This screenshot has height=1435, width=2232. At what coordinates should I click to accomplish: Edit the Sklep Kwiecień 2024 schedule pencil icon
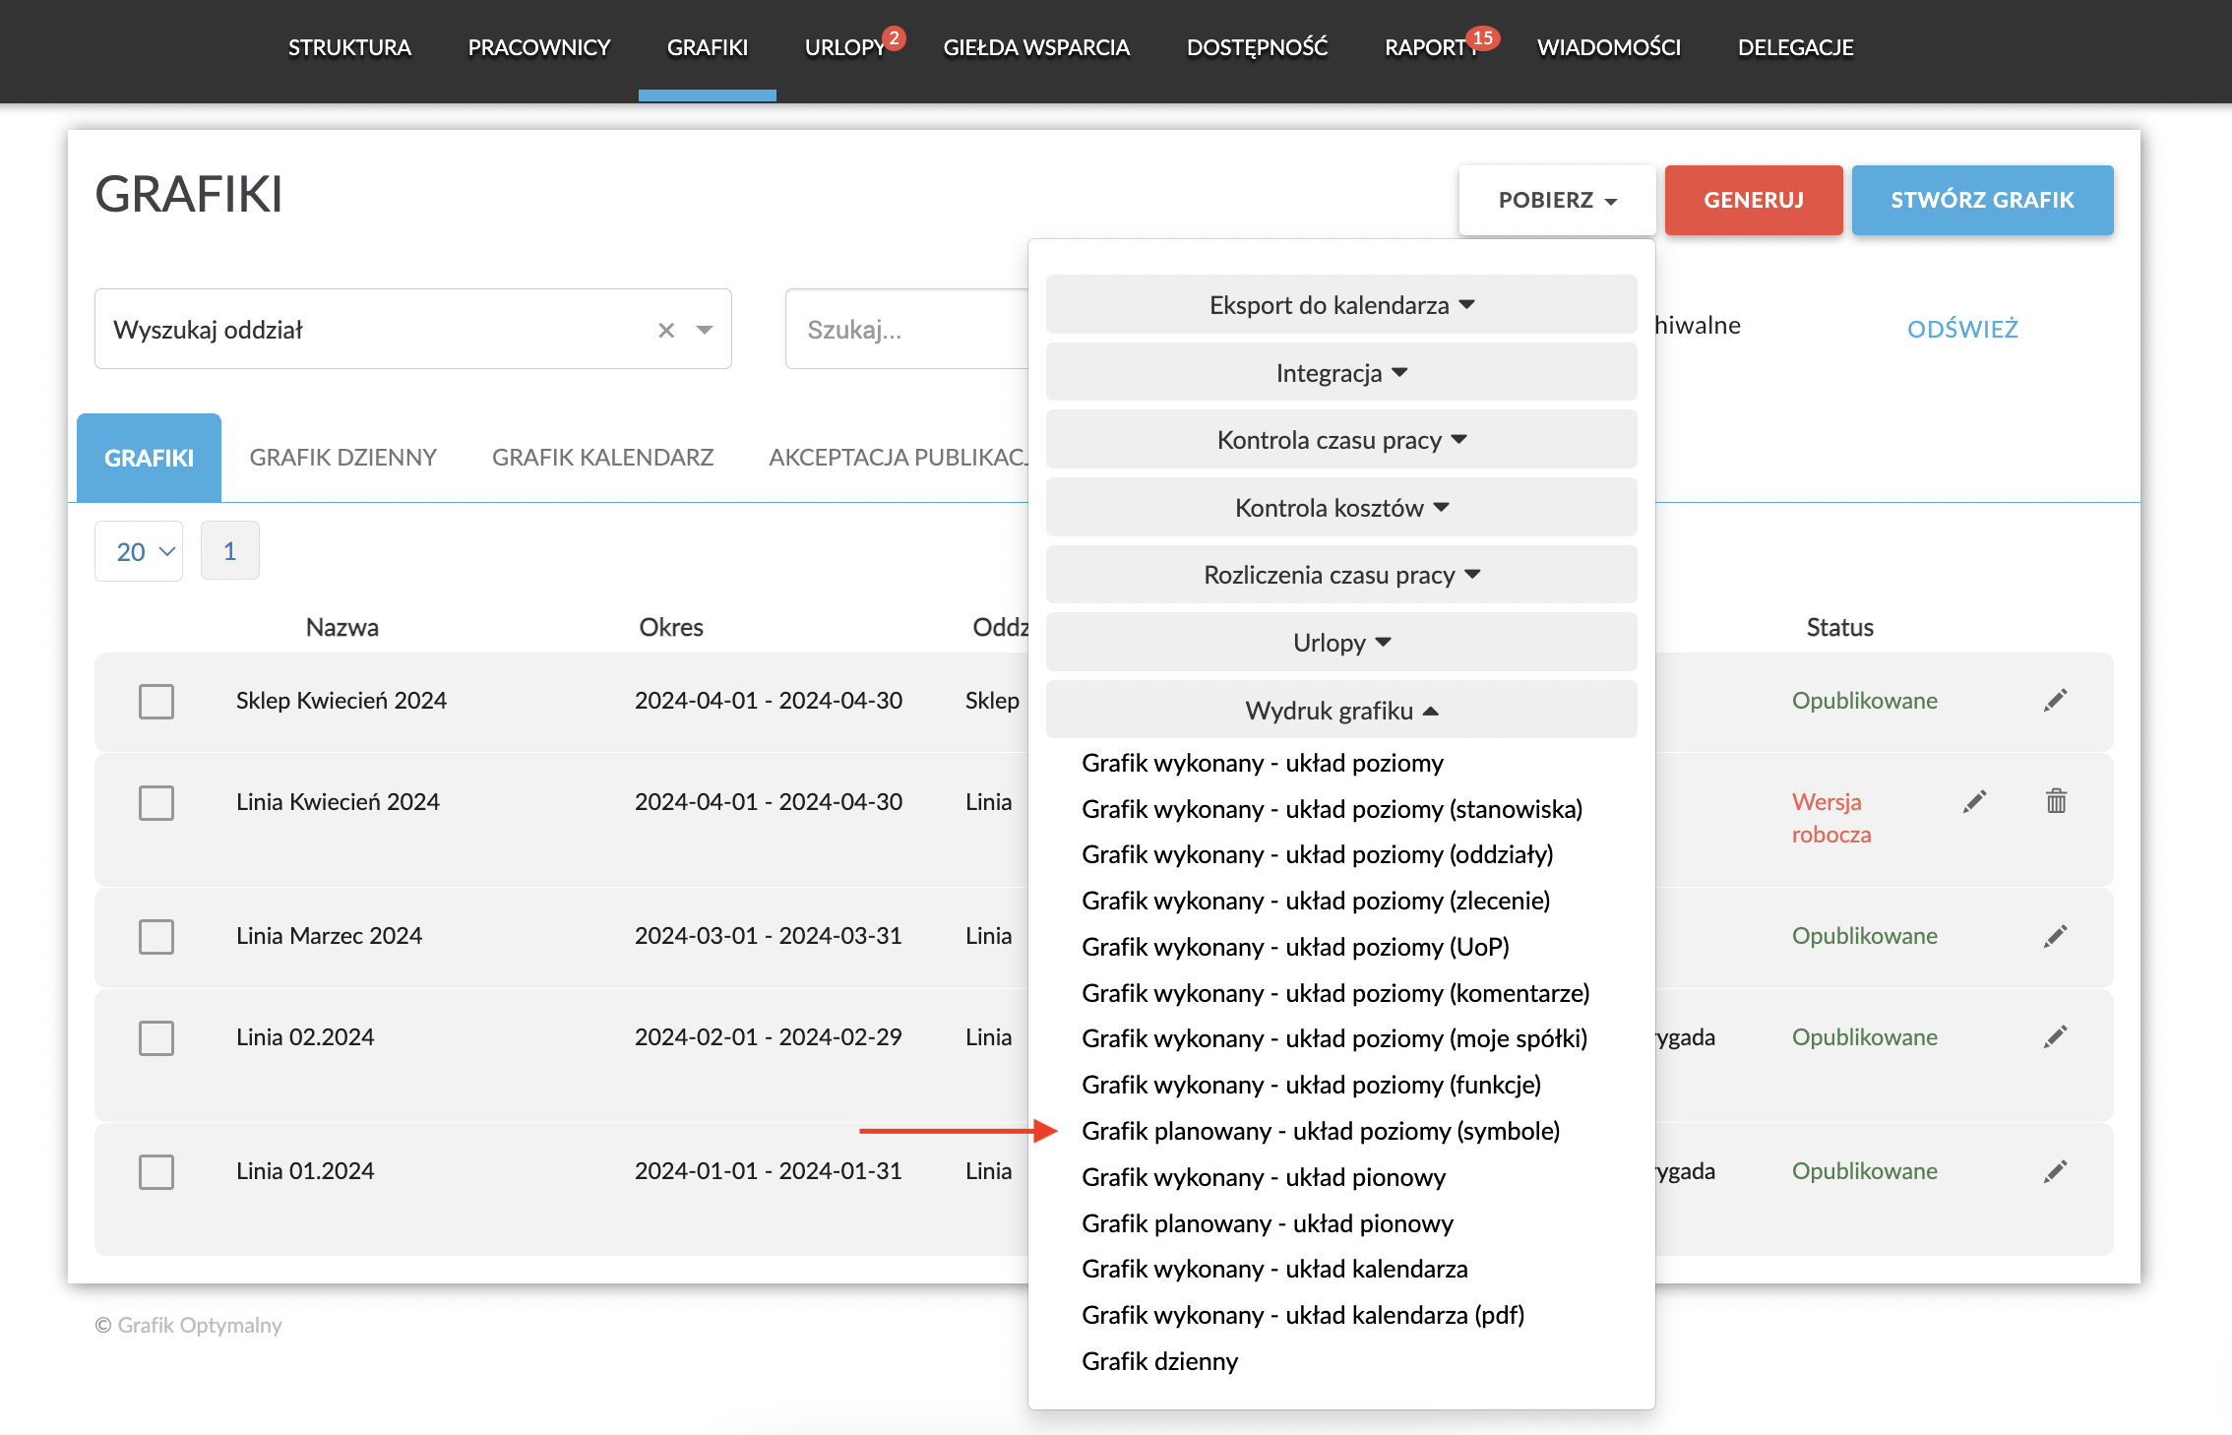[x=2055, y=701]
